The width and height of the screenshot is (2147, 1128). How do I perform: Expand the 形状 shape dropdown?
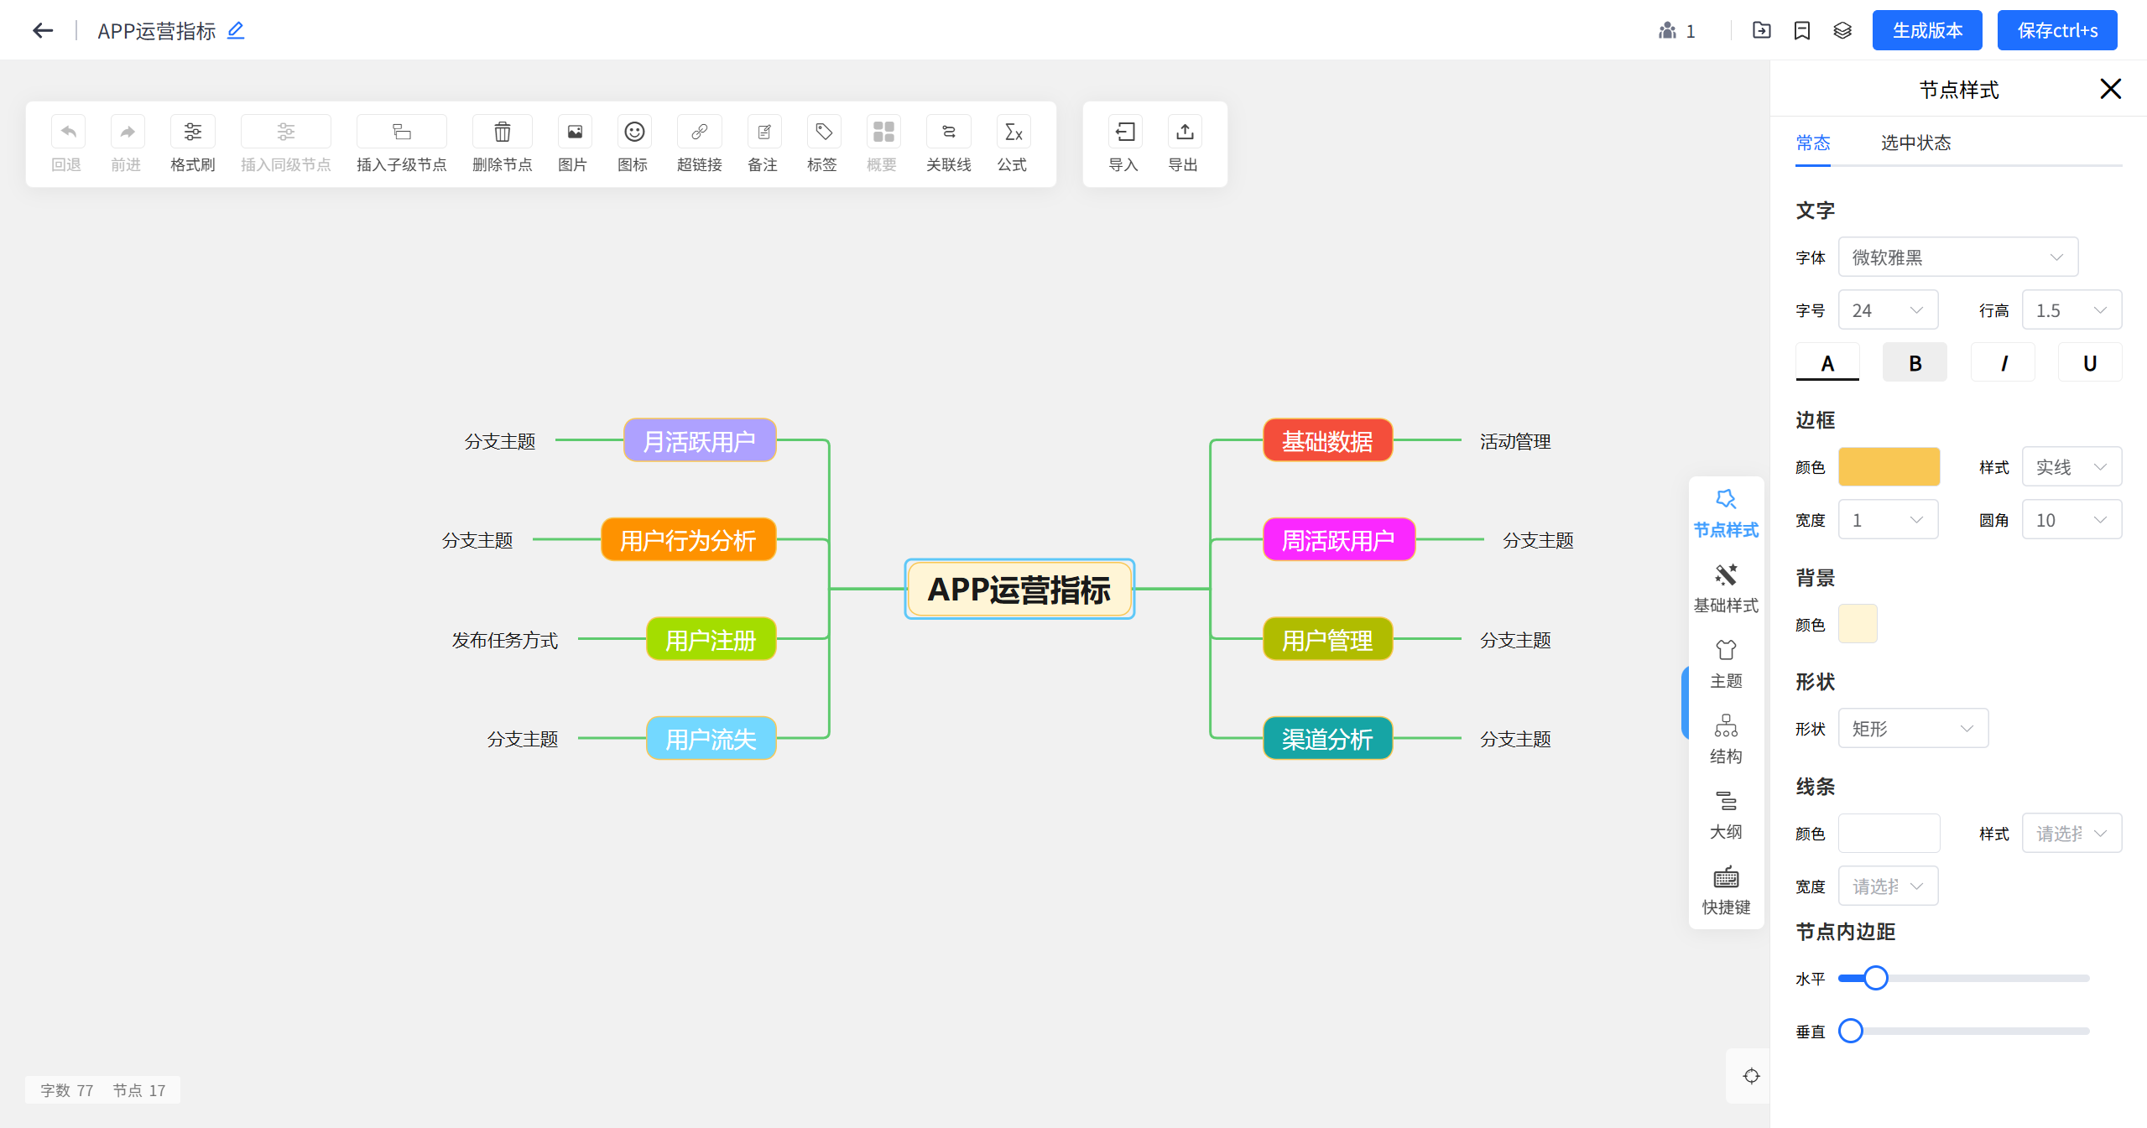pos(1912,729)
